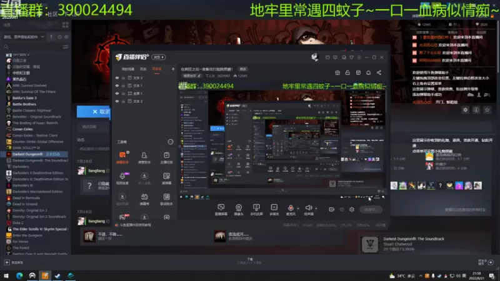
Task: Open the lock icon in companion toolbar
Action: pyautogui.click(x=347, y=72)
